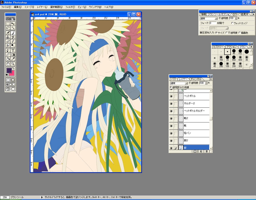Switch to カラー tab
The height and width of the screenshot is (200, 256).
tap(236, 15)
